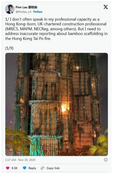113x173 pixels.
Task: Open Finn Lau's profile avatar
Action: pyautogui.click(x=10, y=9)
